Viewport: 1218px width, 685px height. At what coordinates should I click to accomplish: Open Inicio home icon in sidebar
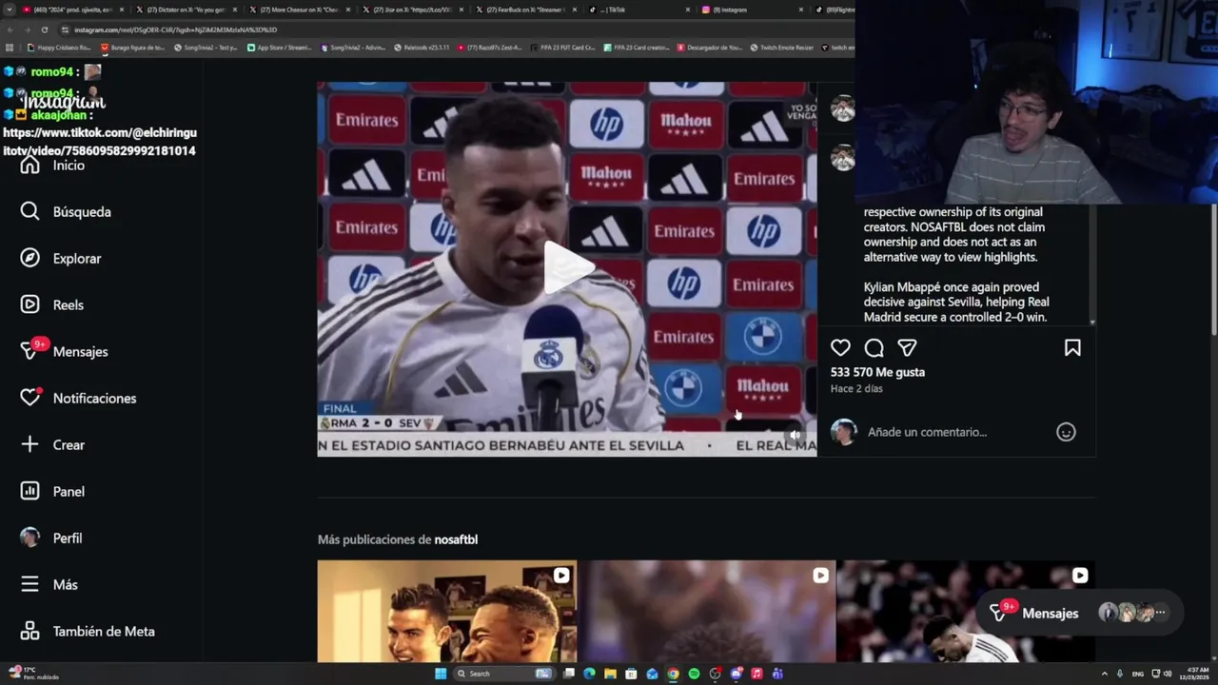click(x=30, y=166)
